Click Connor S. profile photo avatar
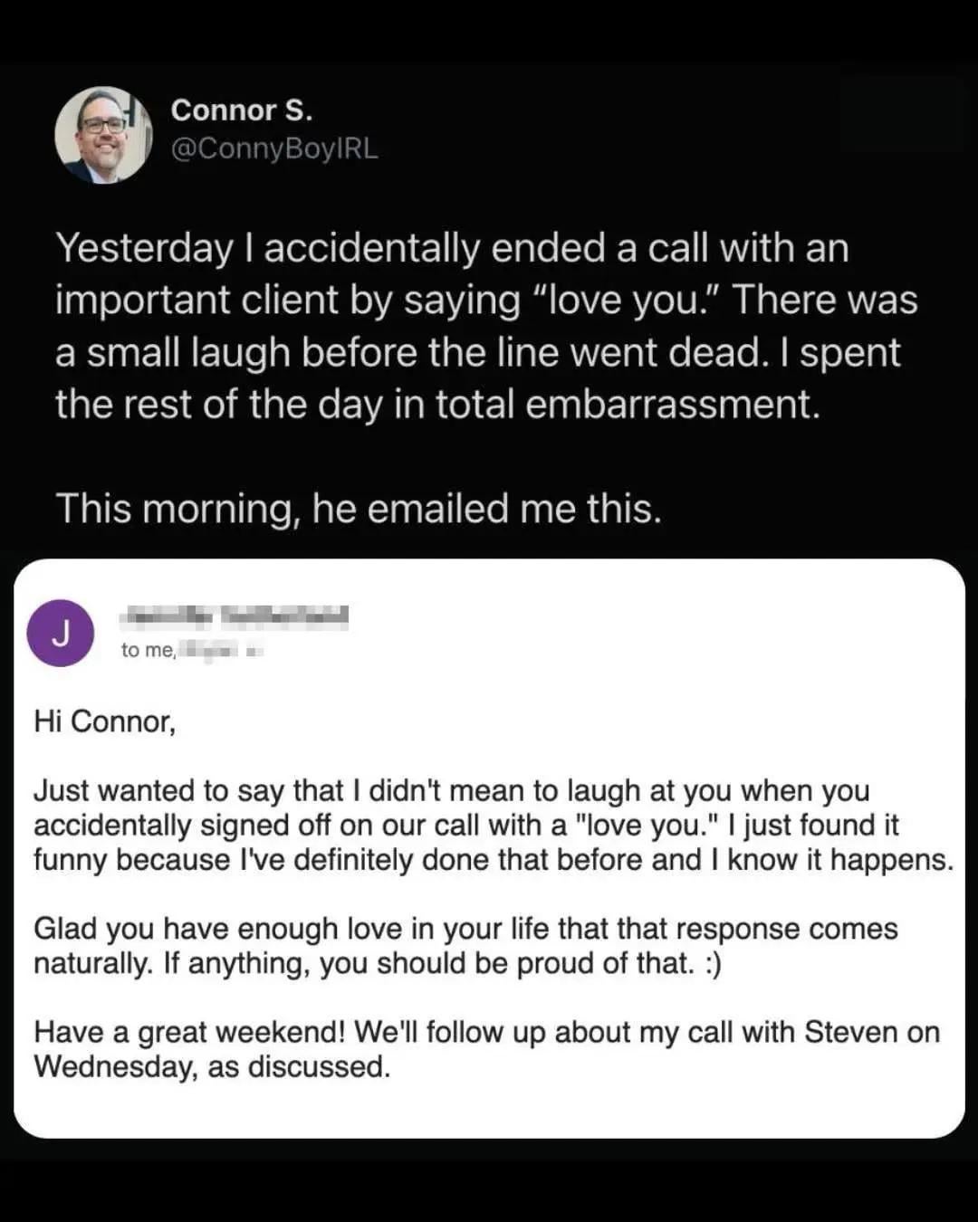978x1222 pixels. (103, 135)
